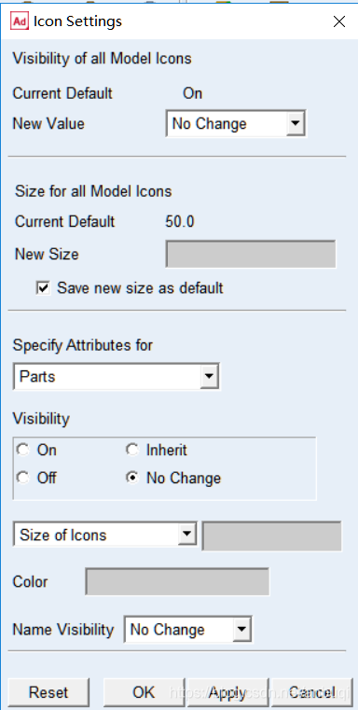Expand the Parts attribute dropdown
358x710 pixels.
coord(208,376)
